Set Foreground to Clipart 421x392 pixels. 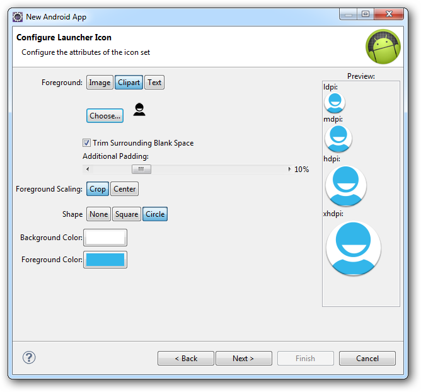click(x=129, y=83)
